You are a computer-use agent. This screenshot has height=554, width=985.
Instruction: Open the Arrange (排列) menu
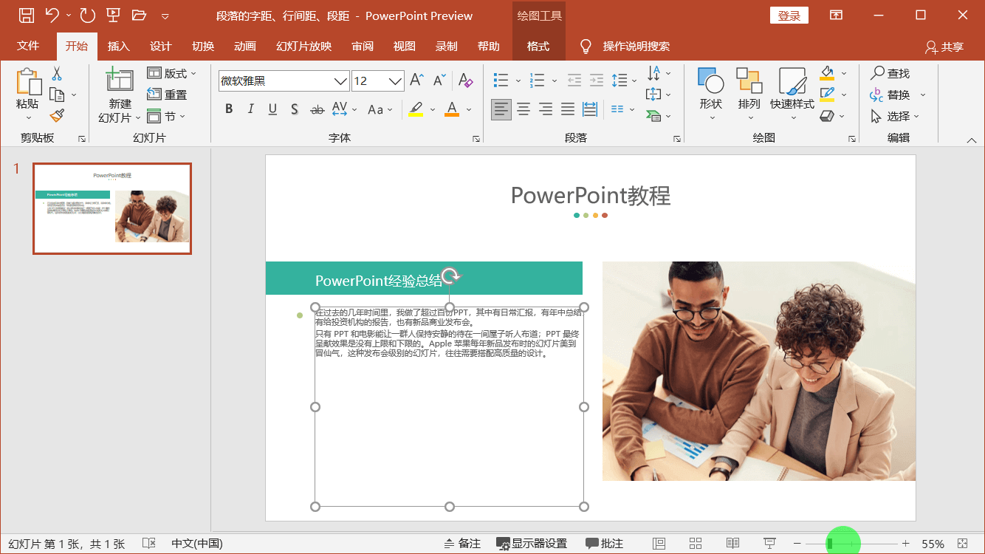click(749, 94)
